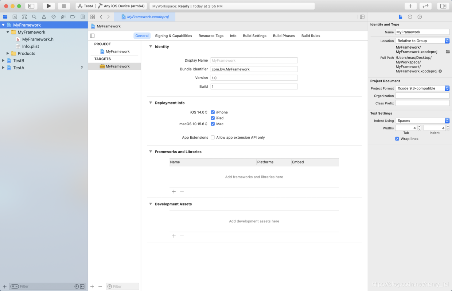Show the History inspector
Viewport: 452px width, 291px height.
point(410,17)
